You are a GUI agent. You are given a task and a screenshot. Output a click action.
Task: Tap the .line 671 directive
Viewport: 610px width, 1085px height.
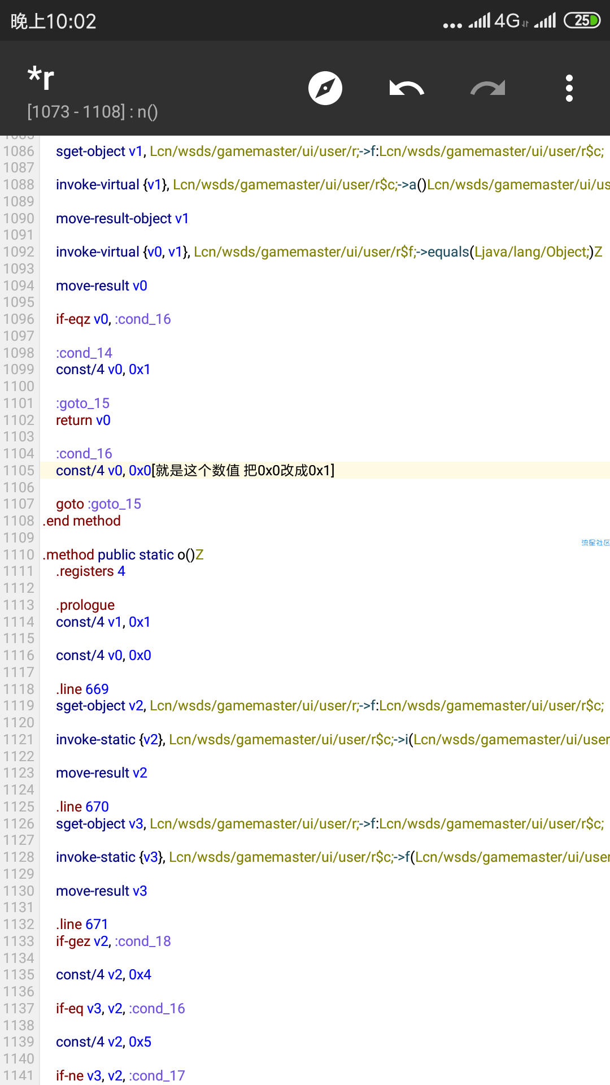[x=81, y=924]
